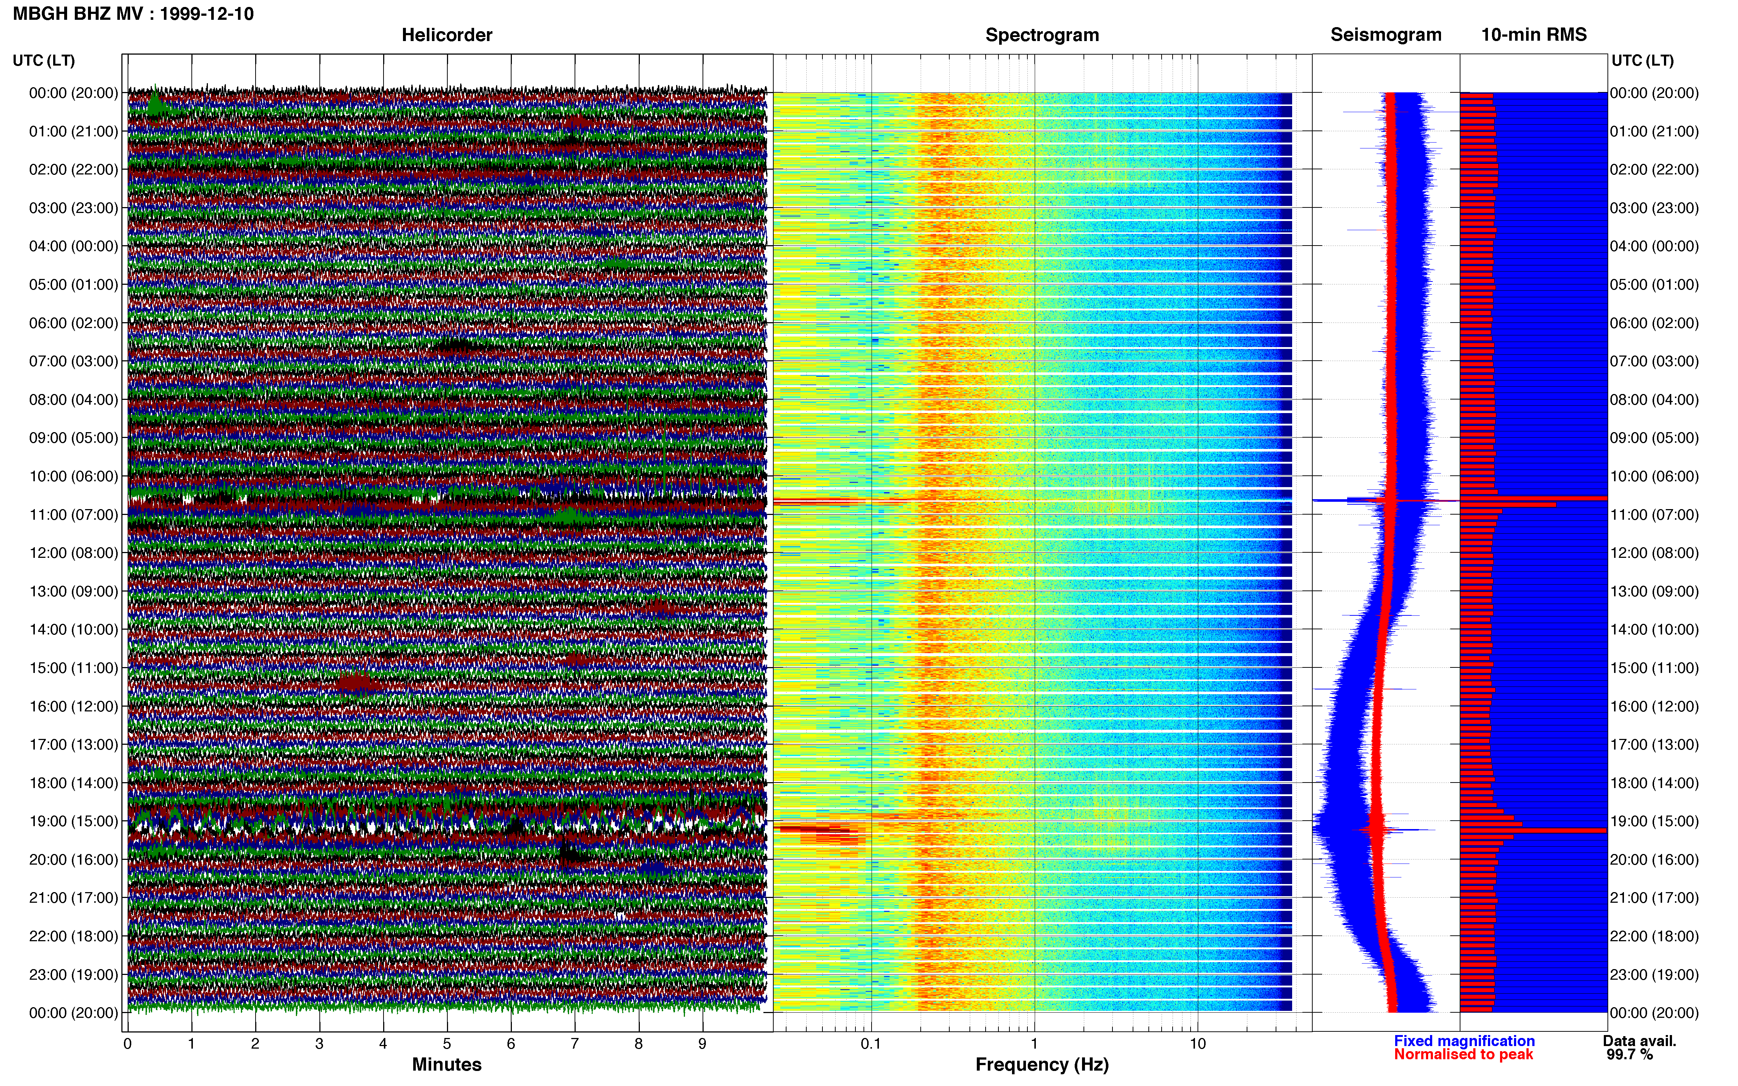Click 22:00 (18:00) on the RMS time axis
1738x1086 pixels.
(1655, 936)
